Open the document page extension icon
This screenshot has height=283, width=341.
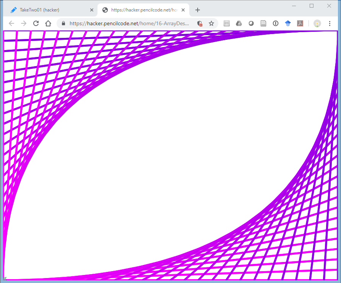(263, 23)
